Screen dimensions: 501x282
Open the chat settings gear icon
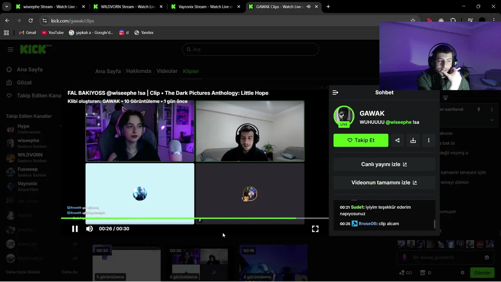(462, 273)
